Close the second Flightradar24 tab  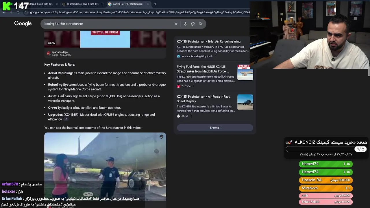coord(102,4)
